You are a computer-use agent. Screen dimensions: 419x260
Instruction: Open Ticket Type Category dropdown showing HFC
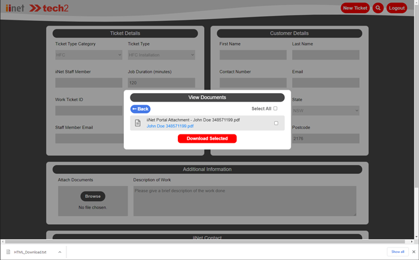tap(89, 55)
